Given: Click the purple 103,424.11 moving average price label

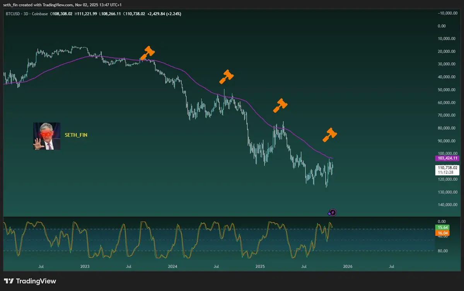Looking at the screenshot, I should point(447,158).
